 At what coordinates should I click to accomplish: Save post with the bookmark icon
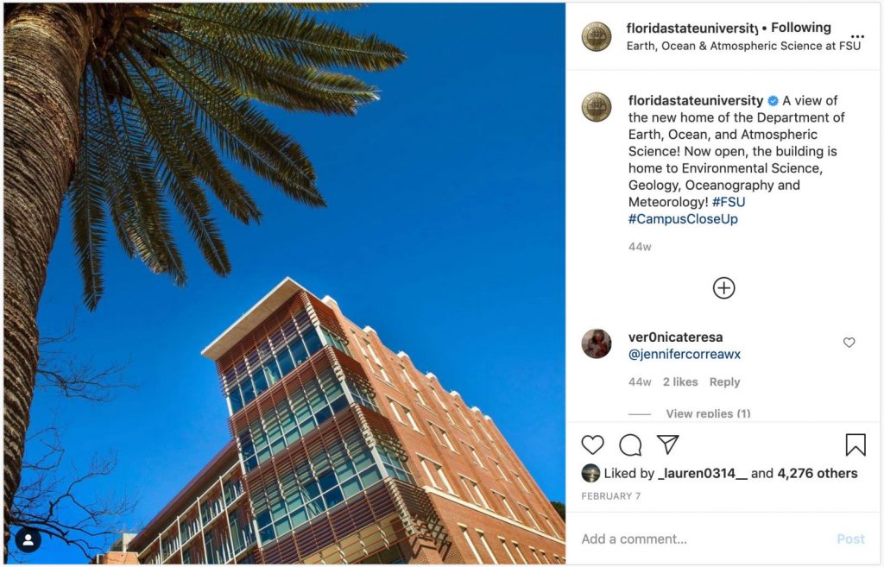click(856, 444)
